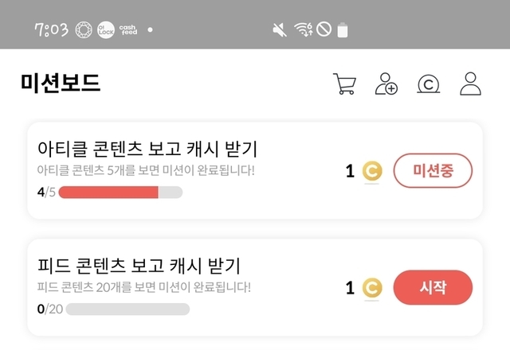Tap the do-not-disturb circle status icon
The height and width of the screenshot is (350, 510).
tap(323, 30)
